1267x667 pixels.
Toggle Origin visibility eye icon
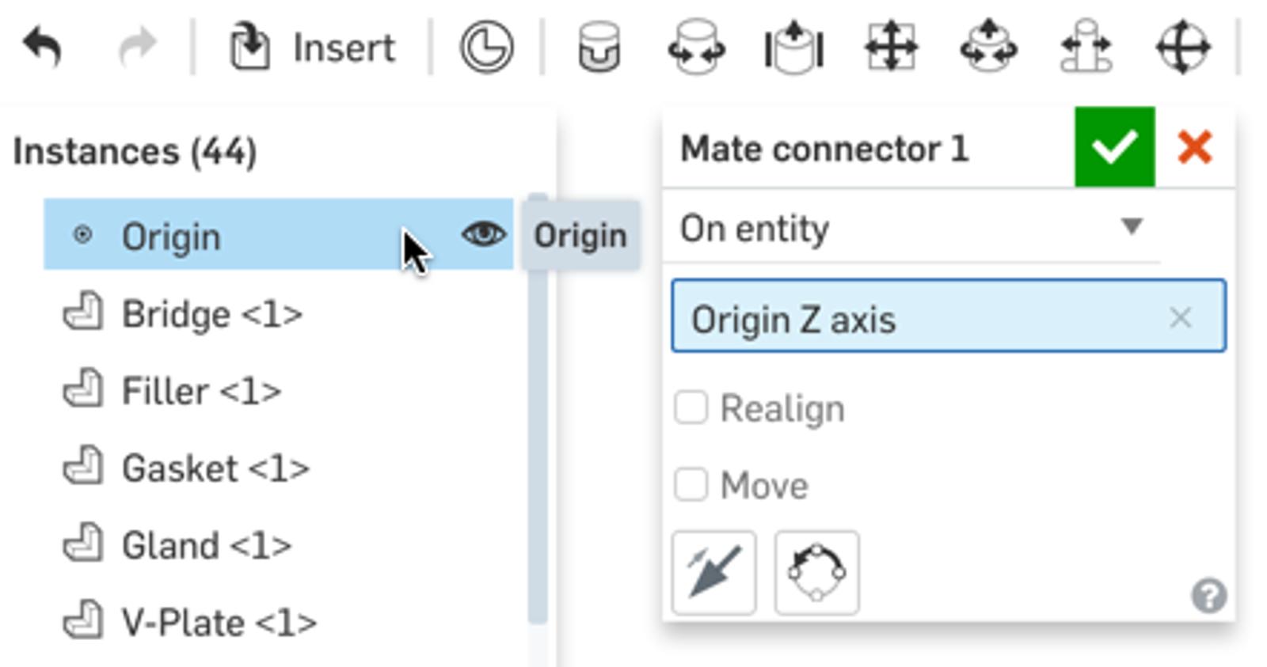click(x=483, y=234)
